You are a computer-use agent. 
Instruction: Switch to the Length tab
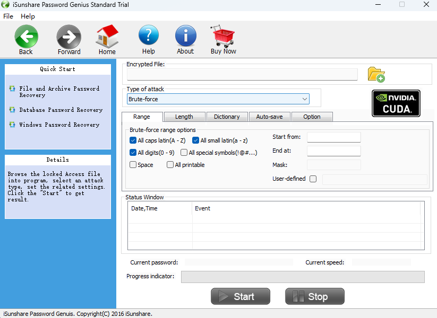(x=184, y=117)
